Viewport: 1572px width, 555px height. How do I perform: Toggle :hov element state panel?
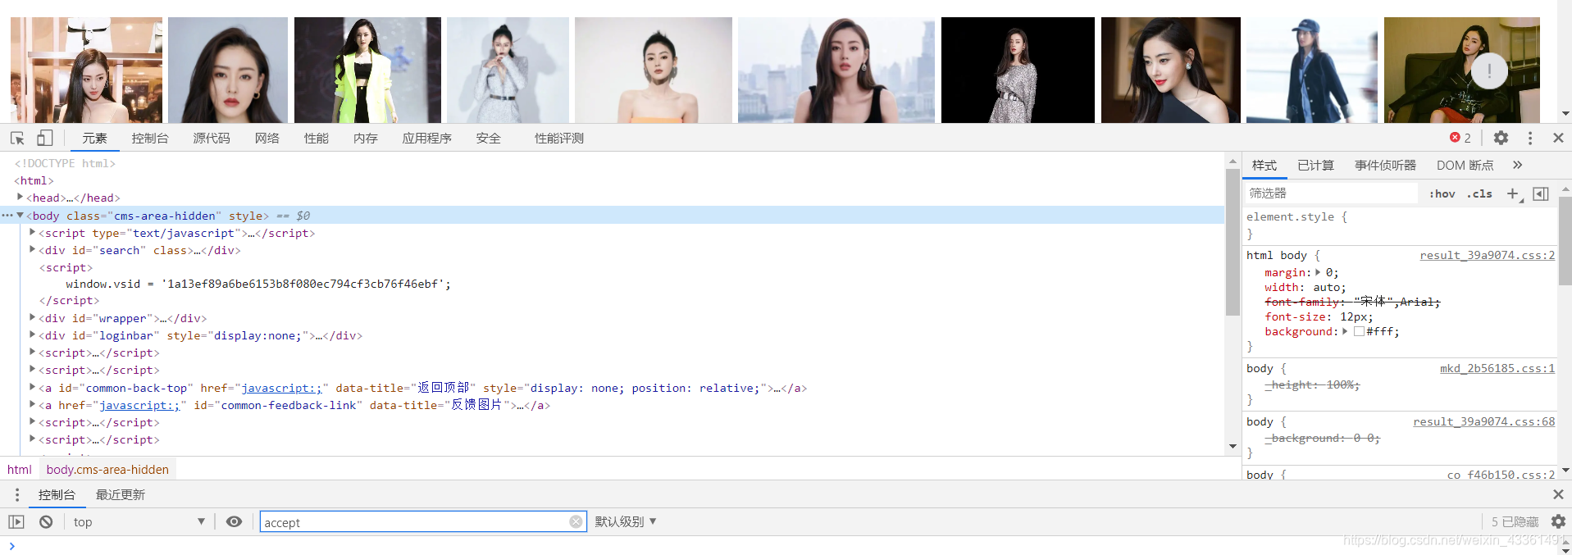point(1442,193)
